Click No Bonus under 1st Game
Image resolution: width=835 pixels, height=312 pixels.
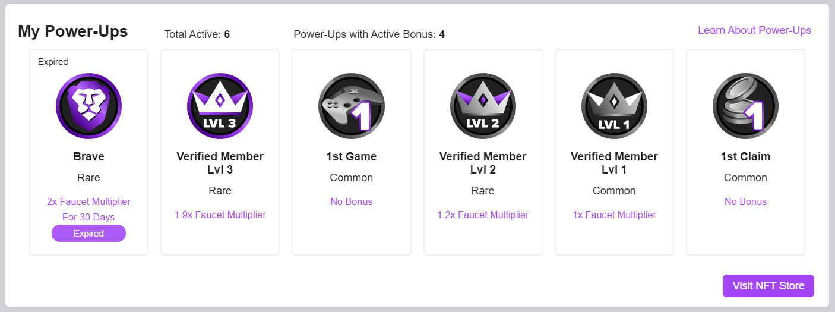(352, 202)
